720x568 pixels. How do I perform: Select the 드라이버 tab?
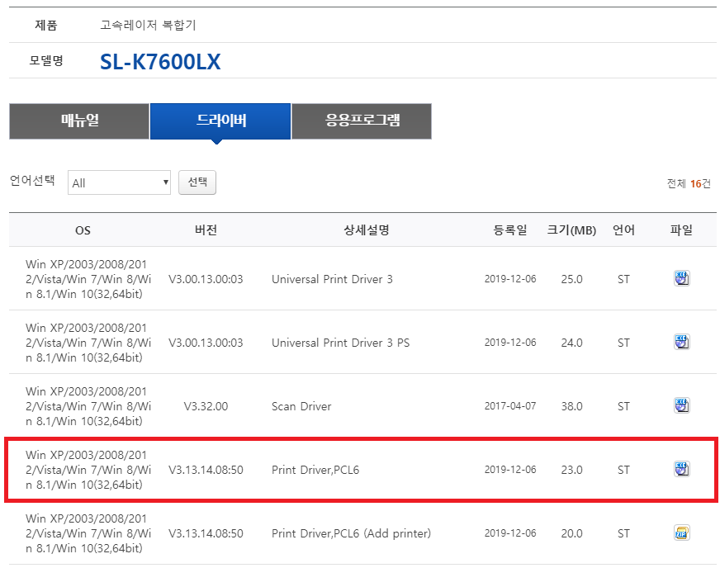point(220,121)
